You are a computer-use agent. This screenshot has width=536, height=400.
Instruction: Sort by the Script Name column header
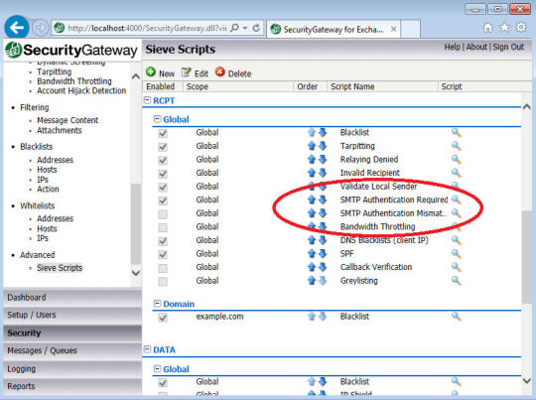(x=352, y=86)
